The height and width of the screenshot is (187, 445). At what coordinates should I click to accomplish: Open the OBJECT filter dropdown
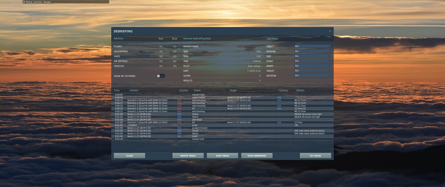[x=312, y=46]
